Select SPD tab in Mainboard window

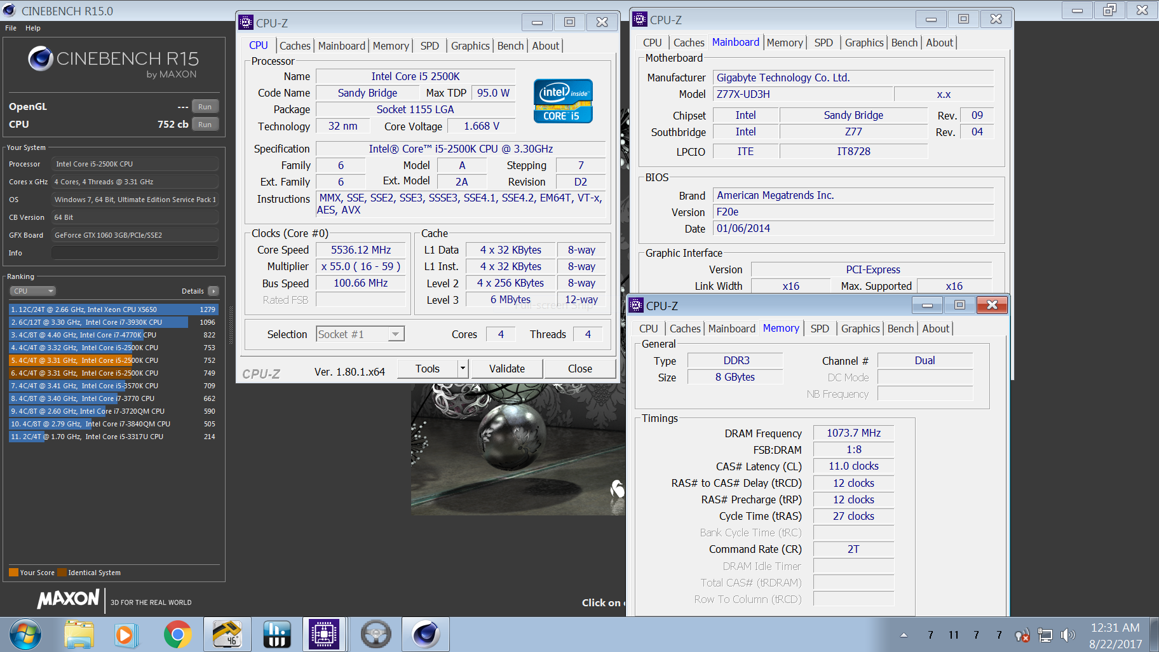(823, 43)
